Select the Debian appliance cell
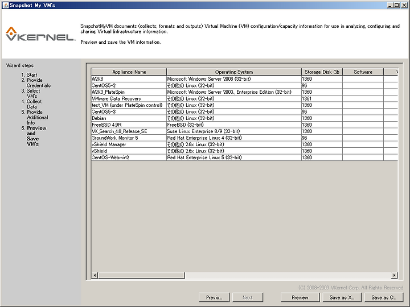Image resolution: width=410 pixels, height=307 pixels. 129,118
